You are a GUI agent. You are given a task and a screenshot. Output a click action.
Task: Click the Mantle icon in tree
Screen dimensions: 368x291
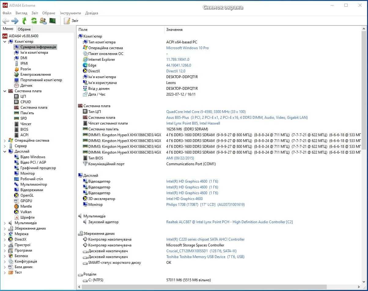(x=17, y=206)
